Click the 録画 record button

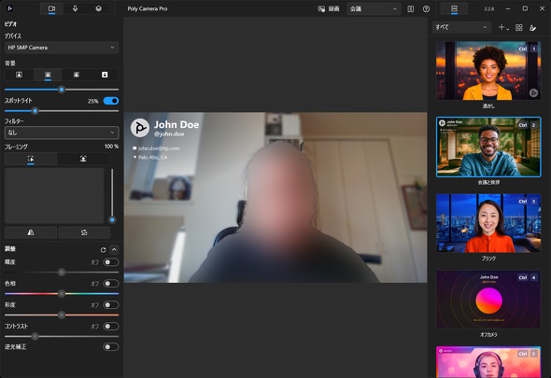[x=329, y=8]
